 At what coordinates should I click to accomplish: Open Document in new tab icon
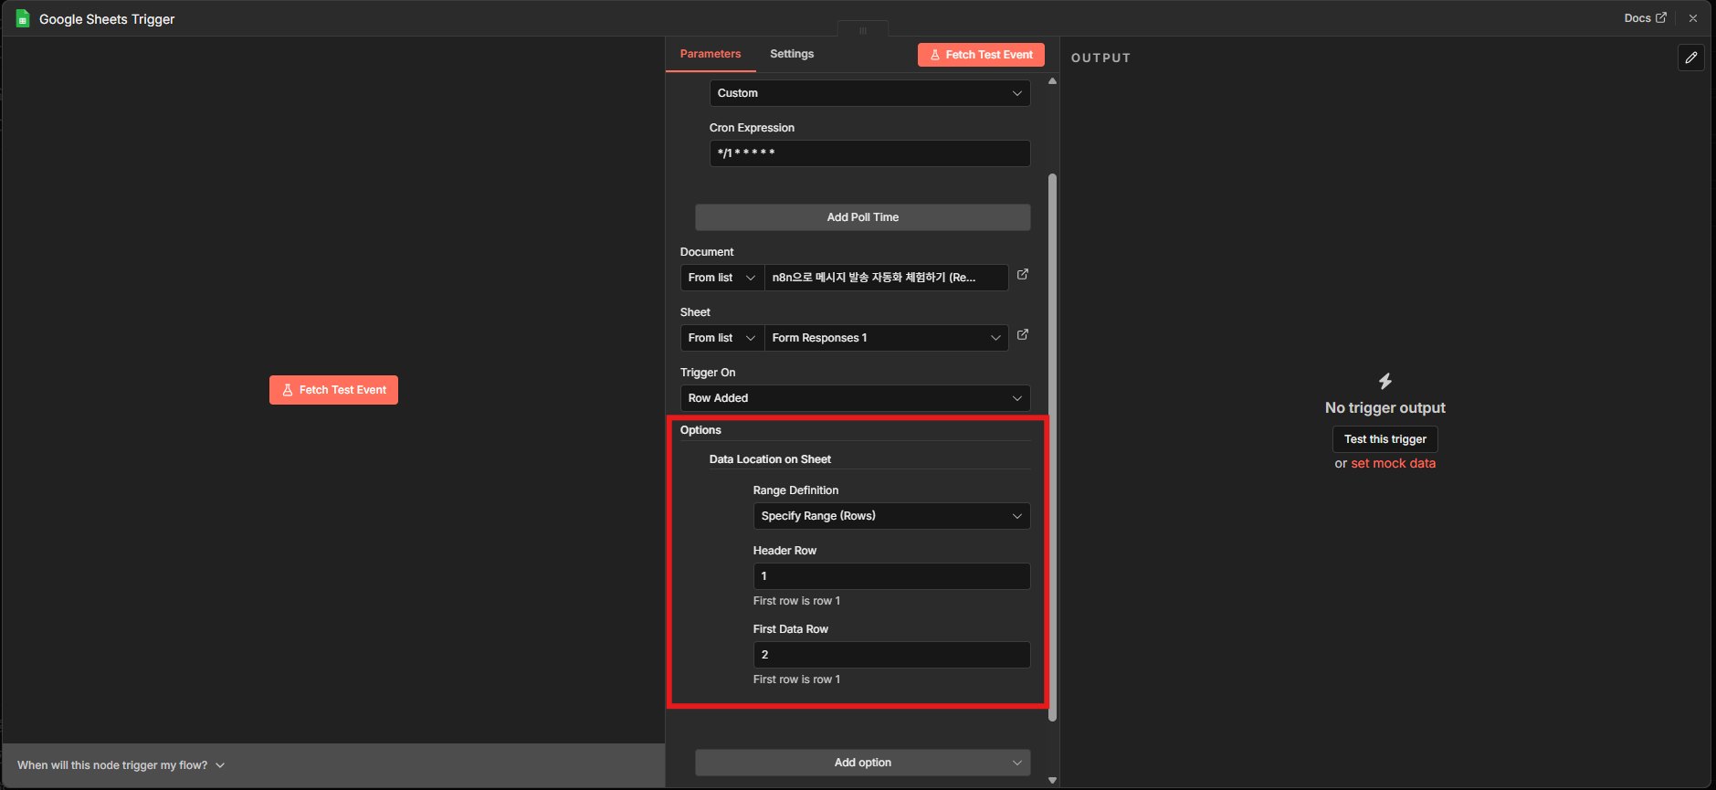(x=1022, y=275)
